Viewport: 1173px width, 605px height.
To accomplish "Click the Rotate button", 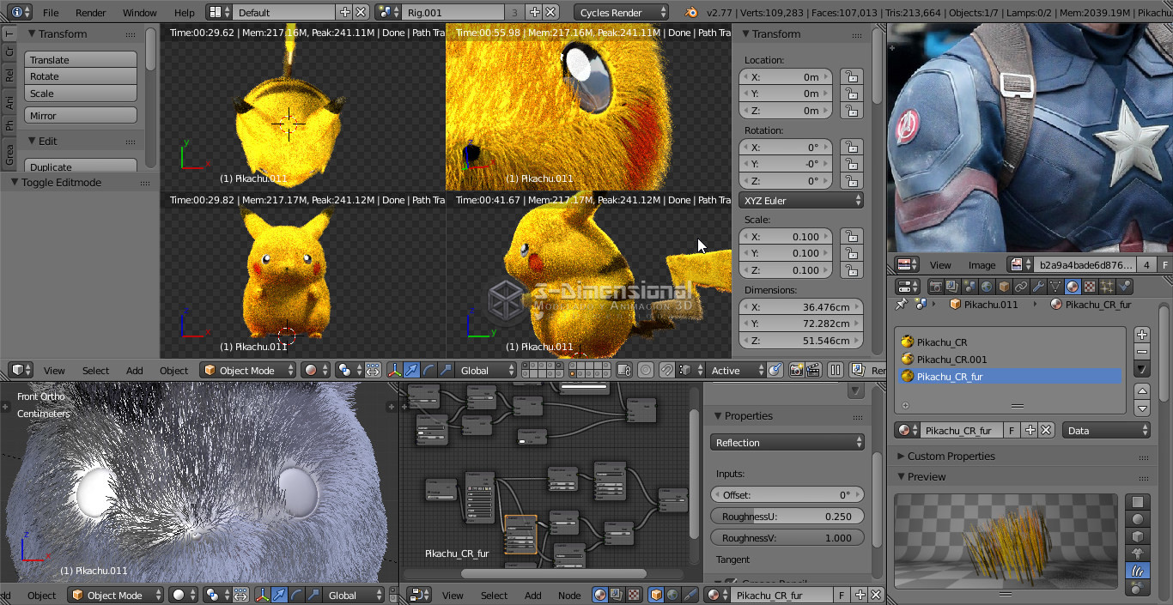I will point(81,76).
